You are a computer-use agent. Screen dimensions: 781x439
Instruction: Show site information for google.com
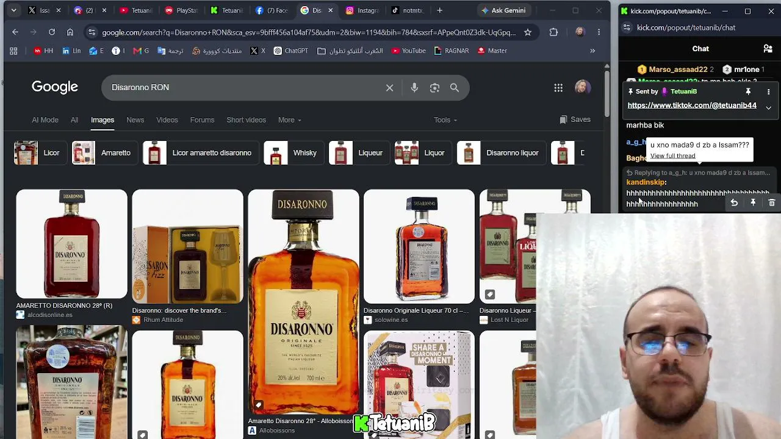click(x=91, y=32)
